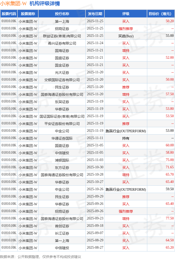Click 群益证券(香港)有限公司 bank name cell

pyautogui.click(x=62, y=36)
